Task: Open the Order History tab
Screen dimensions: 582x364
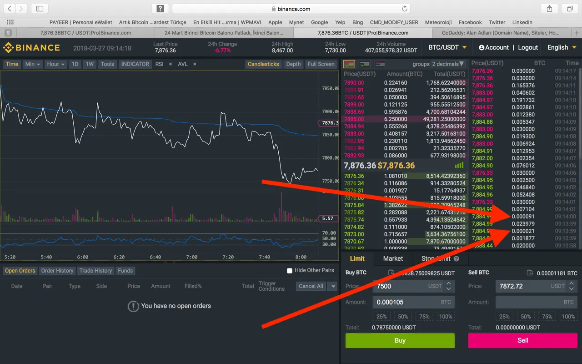Action: click(57, 271)
